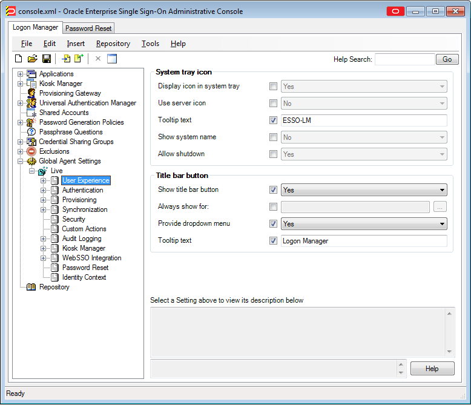Click the lower field's up spinner arrow
The image size is (471, 405).
401,364
